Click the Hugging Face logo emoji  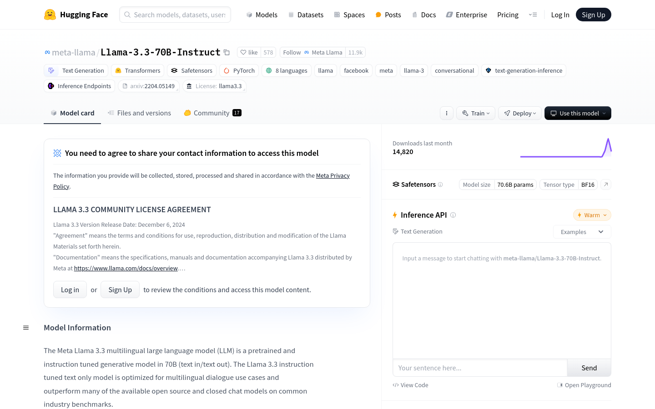pos(50,15)
